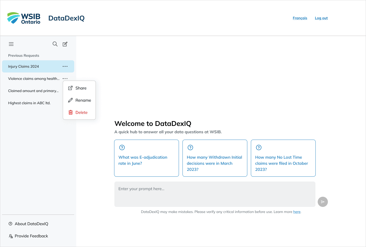This screenshot has width=366, height=247.
Task: Choose Delete from the context menu
Action: click(79, 112)
